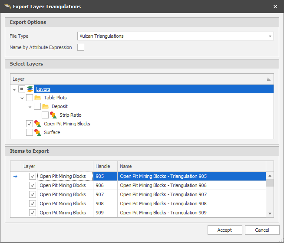The image size is (284, 243).
Task: Click the row indicator arrow for handle 905
Action: pyautogui.click(x=16, y=176)
